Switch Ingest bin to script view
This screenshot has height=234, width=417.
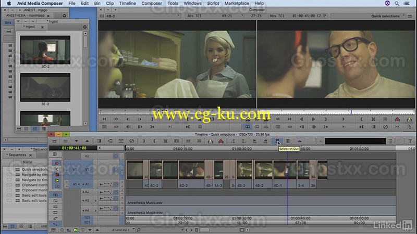pos(44,128)
